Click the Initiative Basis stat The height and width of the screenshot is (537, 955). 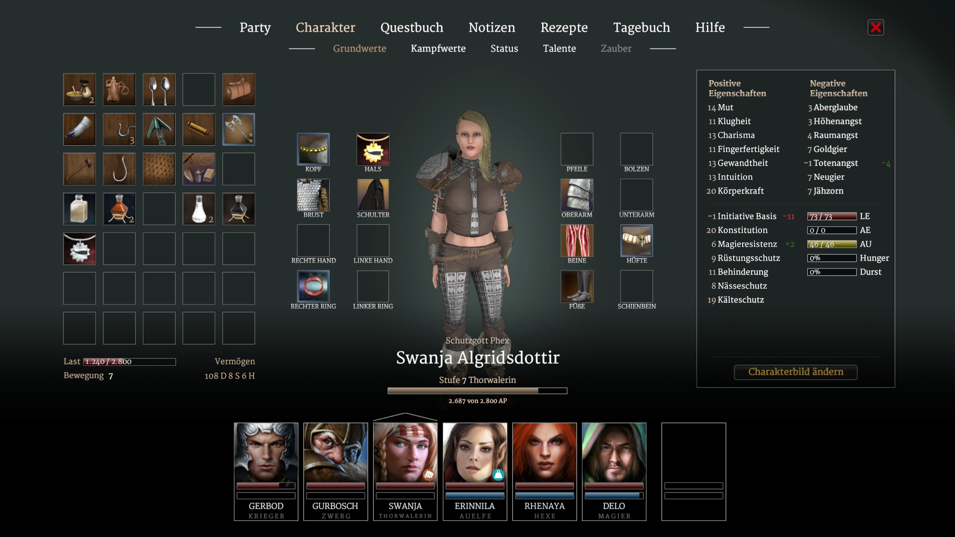tap(742, 216)
